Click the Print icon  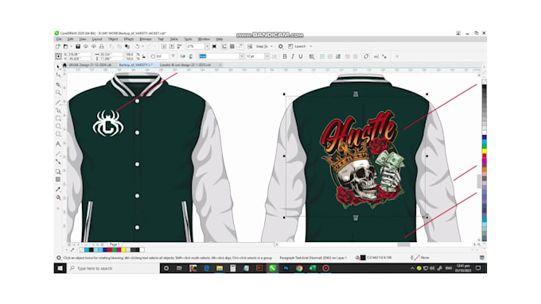coord(102,46)
